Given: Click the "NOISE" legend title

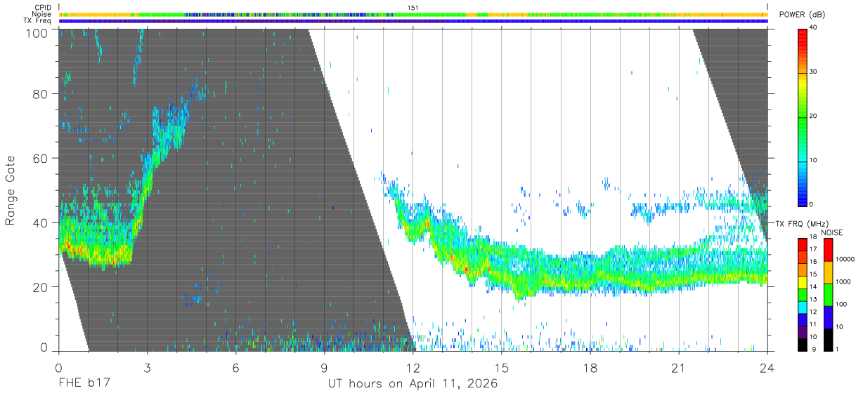Looking at the screenshot, I should point(832,232).
